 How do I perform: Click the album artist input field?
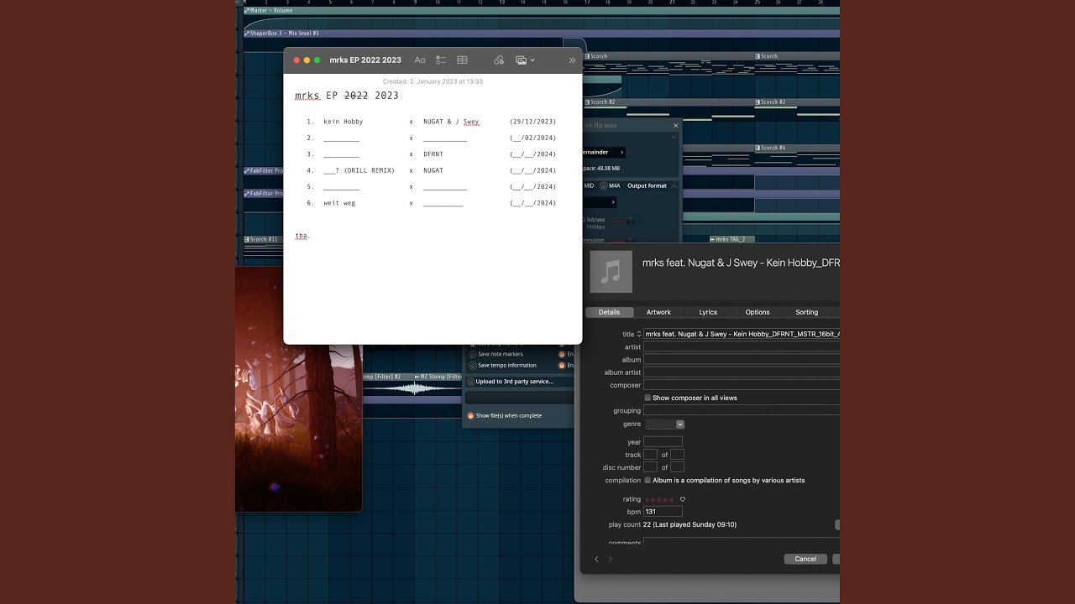[x=742, y=372]
